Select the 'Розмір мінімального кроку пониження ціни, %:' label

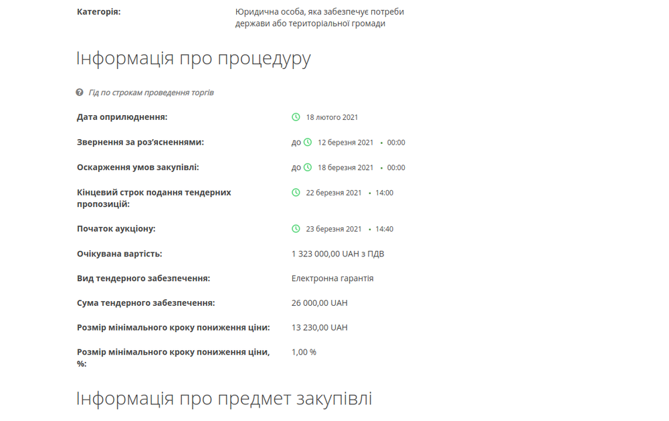point(173,358)
